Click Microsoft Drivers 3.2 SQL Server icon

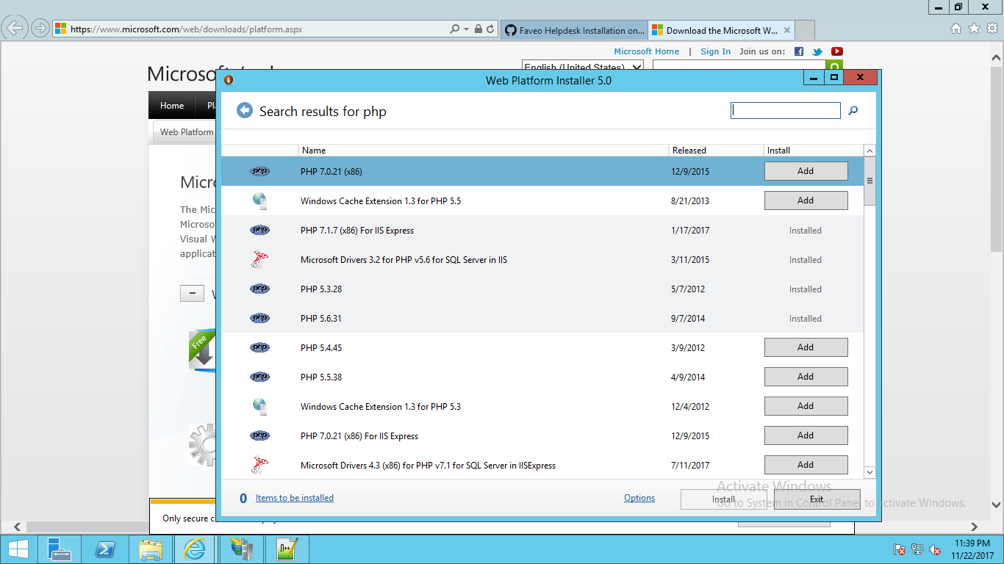pos(259,259)
